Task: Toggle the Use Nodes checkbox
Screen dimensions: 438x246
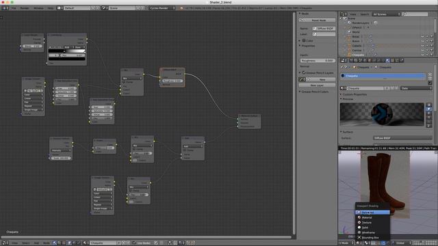Action: pos(134,243)
